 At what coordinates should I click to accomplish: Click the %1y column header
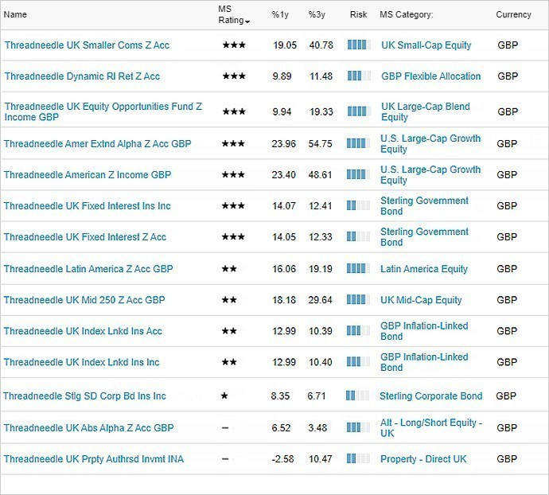[x=280, y=14]
